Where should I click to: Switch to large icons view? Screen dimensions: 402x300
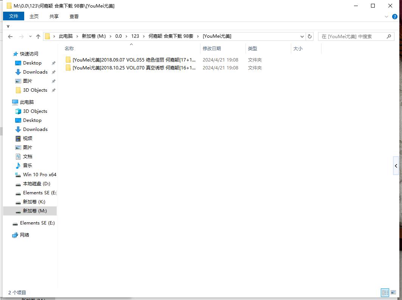click(x=393, y=292)
